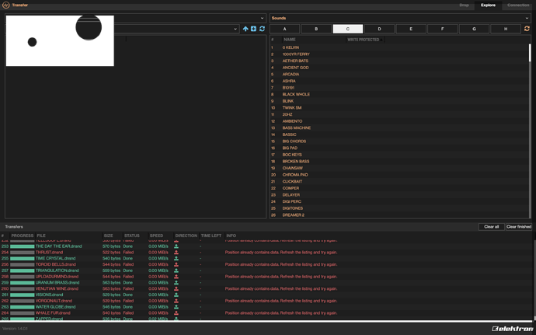Click URANIUM BRASS.dnsnd transfer file name
The image size is (536, 335).
(57, 283)
